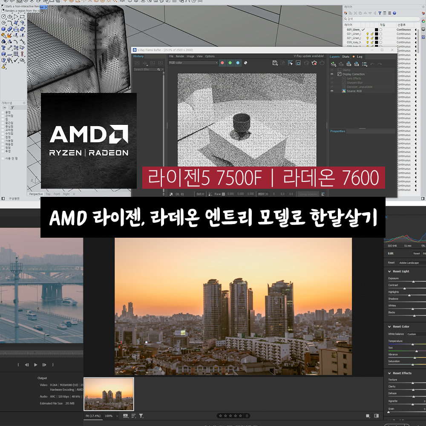Click the Fit (17.4%) zoom button
This screenshot has width=426, height=426.
[93, 416]
